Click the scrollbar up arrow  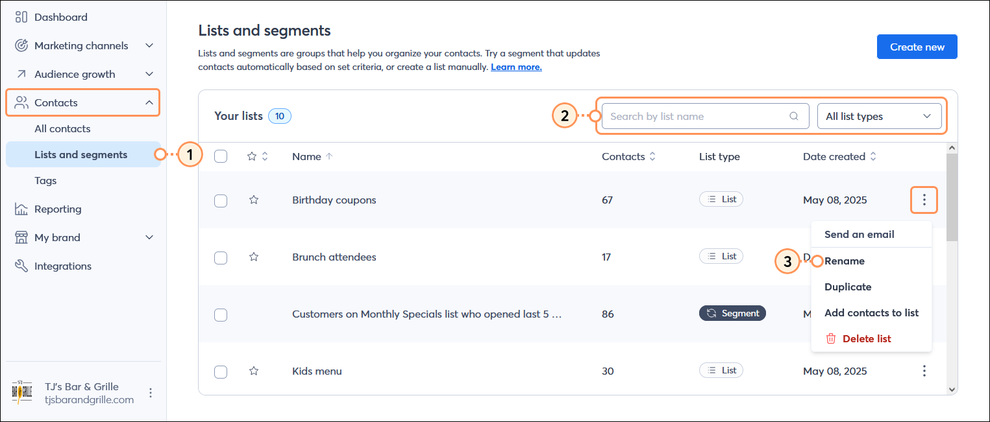coord(952,148)
